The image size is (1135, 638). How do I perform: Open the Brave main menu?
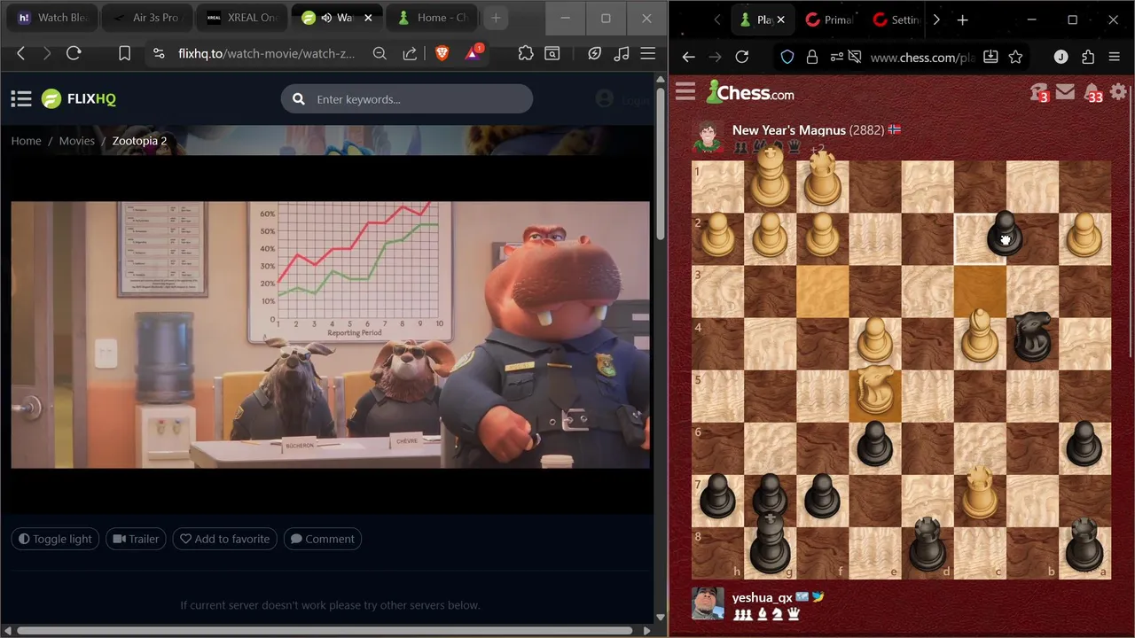coord(648,54)
